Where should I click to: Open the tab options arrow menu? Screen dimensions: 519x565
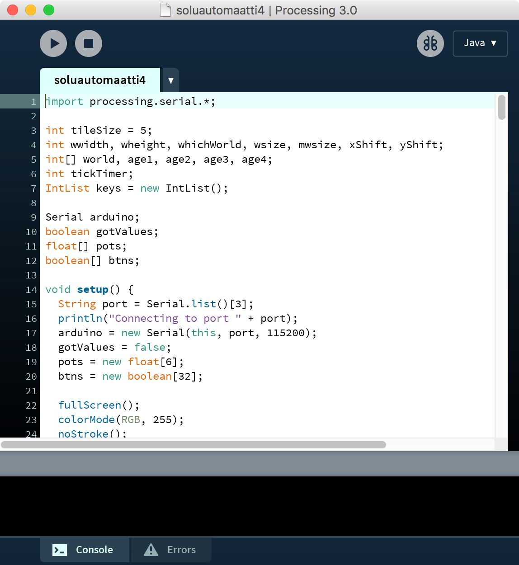pos(171,80)
